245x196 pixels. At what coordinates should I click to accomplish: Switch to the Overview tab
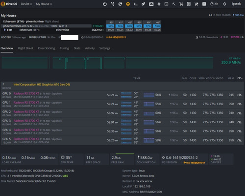(x=7, y=48)
